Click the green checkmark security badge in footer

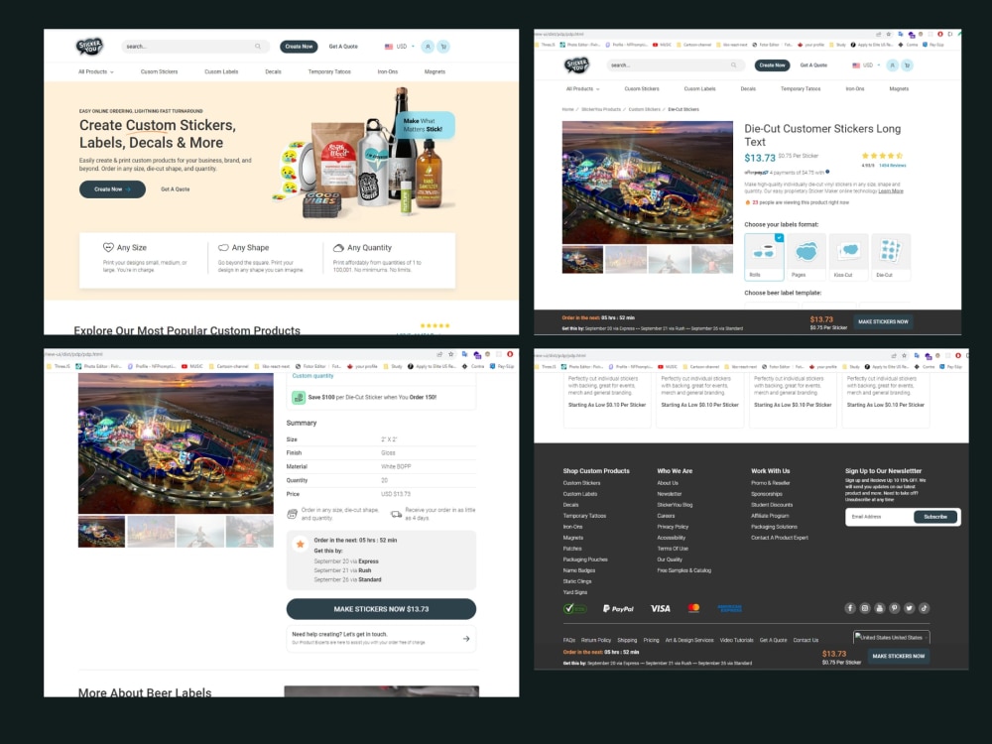[x=574, y=609]
